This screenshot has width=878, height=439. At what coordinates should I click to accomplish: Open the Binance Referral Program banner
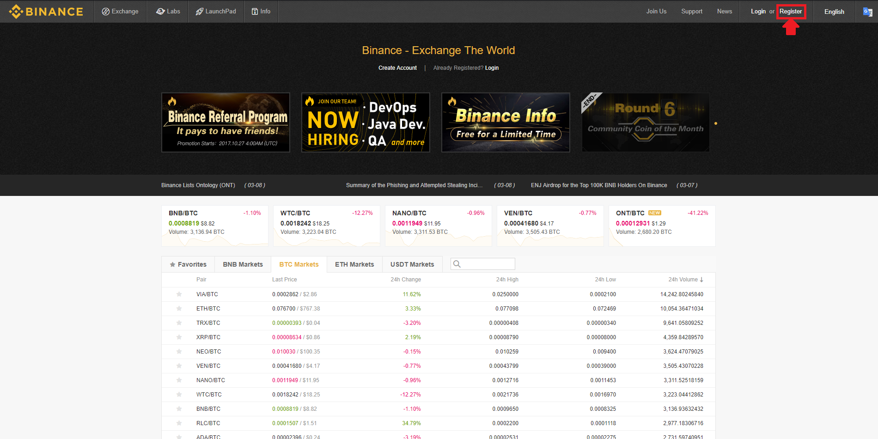(x=226, y=122)
